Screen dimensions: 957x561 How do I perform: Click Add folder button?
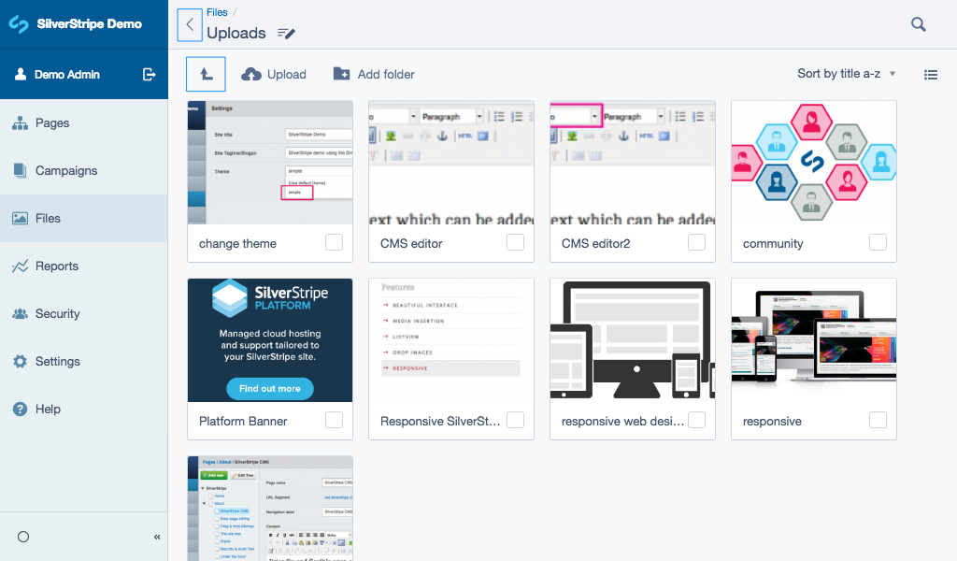(374, 75)
